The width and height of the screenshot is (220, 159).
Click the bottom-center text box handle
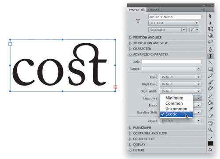click(x=62, y=91)
